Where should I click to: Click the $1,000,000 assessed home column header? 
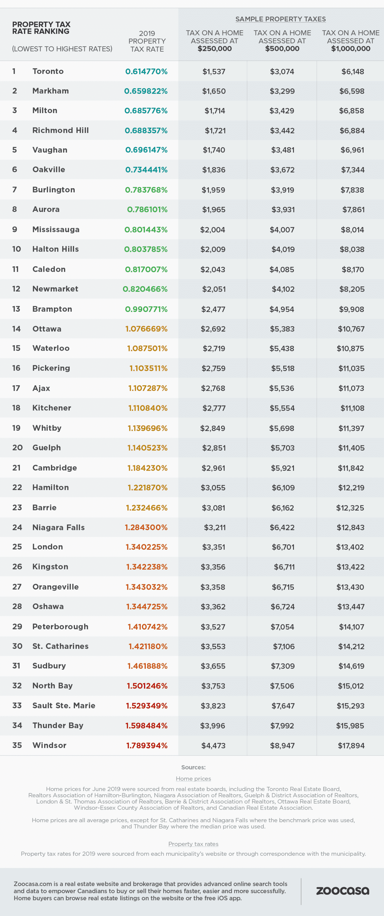[x=351, y=41]
